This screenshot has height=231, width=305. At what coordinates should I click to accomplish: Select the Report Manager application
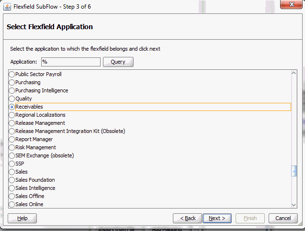[12, 140]
